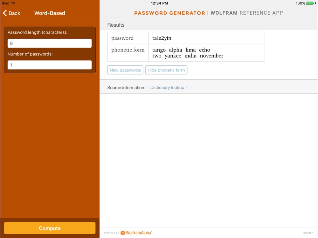Tap the Wi-Fi icon in status bar

[13, 3]
